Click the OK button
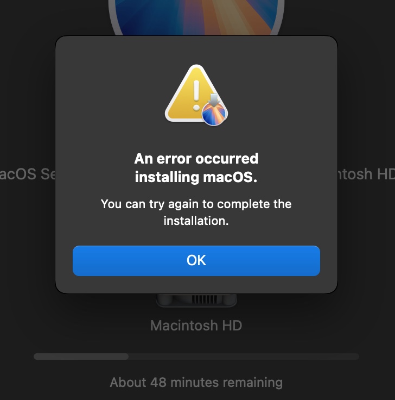 click(196, 261)
